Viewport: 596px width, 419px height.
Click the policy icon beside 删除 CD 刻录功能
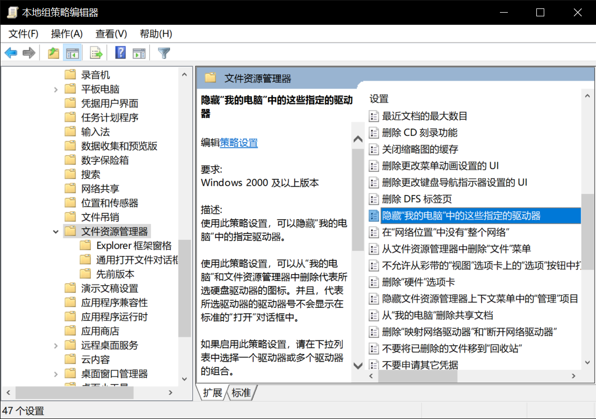(x=374, y=133)
